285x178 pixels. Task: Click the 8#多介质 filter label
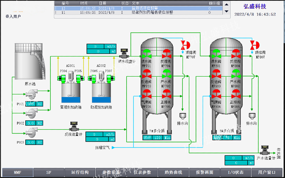[x=227, y=131]
